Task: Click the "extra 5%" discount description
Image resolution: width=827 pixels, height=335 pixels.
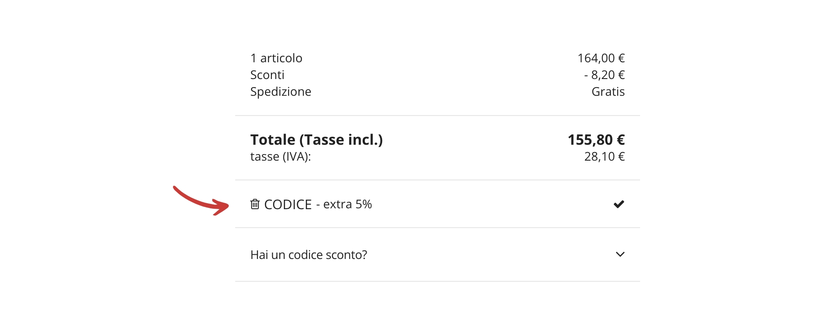Action: (x=347, y=204)
